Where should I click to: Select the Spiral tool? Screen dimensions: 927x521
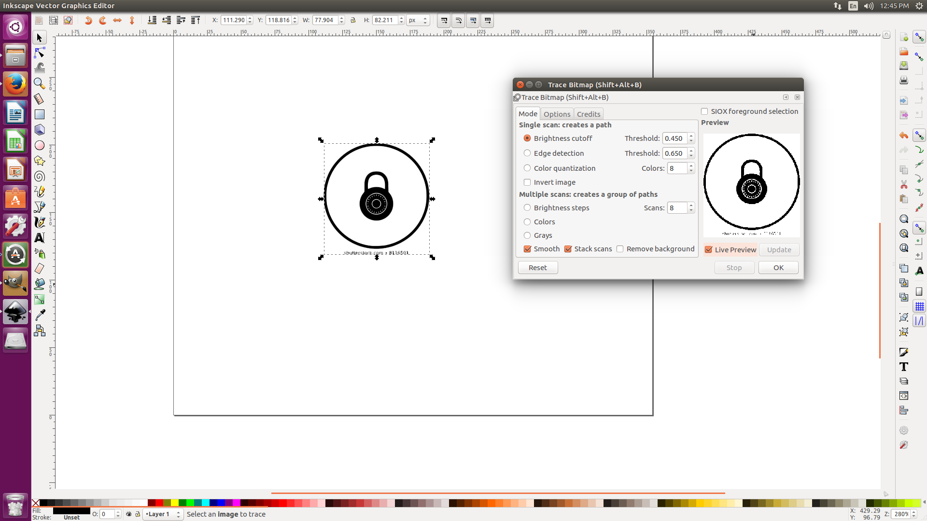[x=39, y=176]
